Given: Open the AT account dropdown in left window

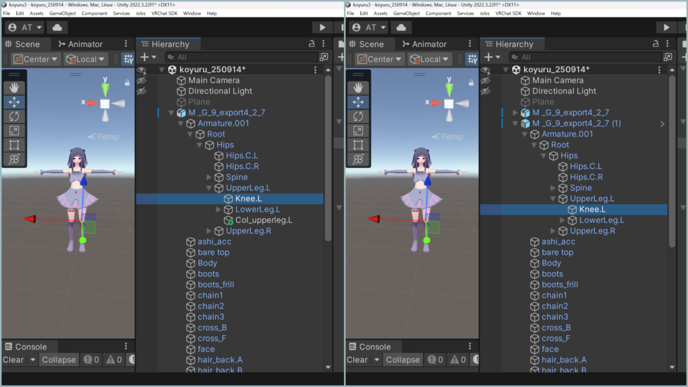Looking at the screenshot, I should 25,27.
